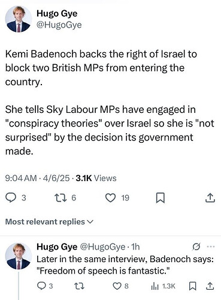Open Hugo Gye avatar beside the reply
This screenshot has height=300, width=221.
point(19,256)
